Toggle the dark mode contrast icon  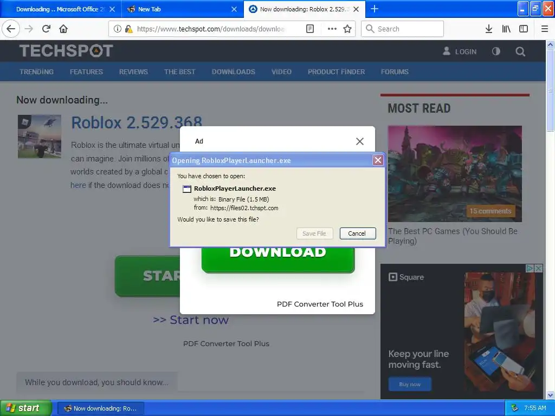496,51
